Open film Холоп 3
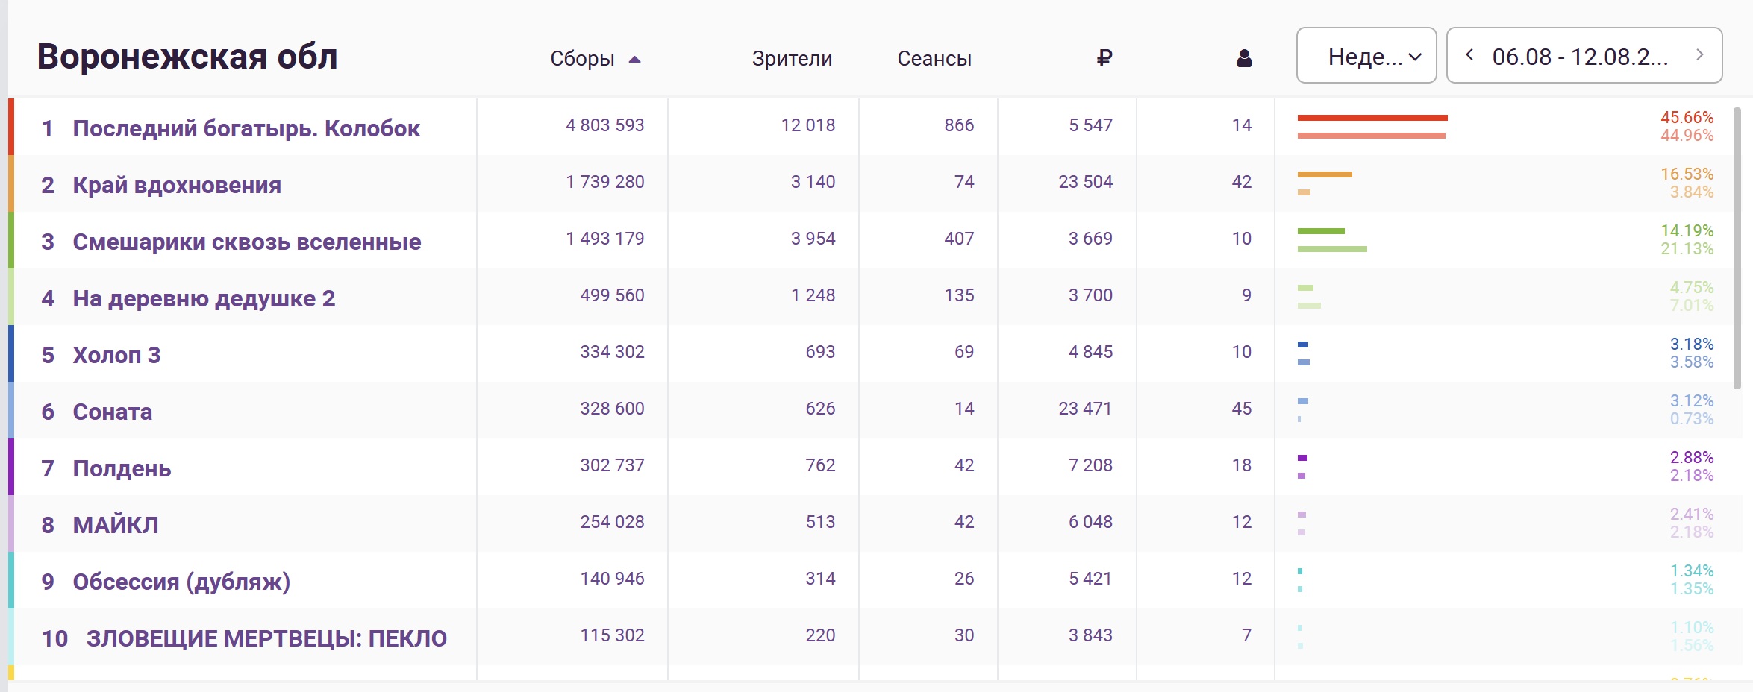The width and height of the screenshot is (1753, 692). (116, 355)
